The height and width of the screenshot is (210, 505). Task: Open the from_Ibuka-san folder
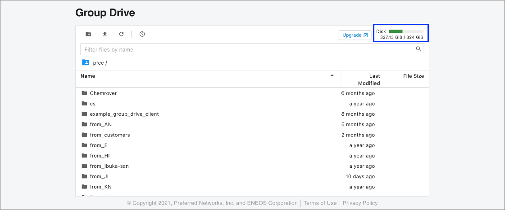tap(109, 166)
